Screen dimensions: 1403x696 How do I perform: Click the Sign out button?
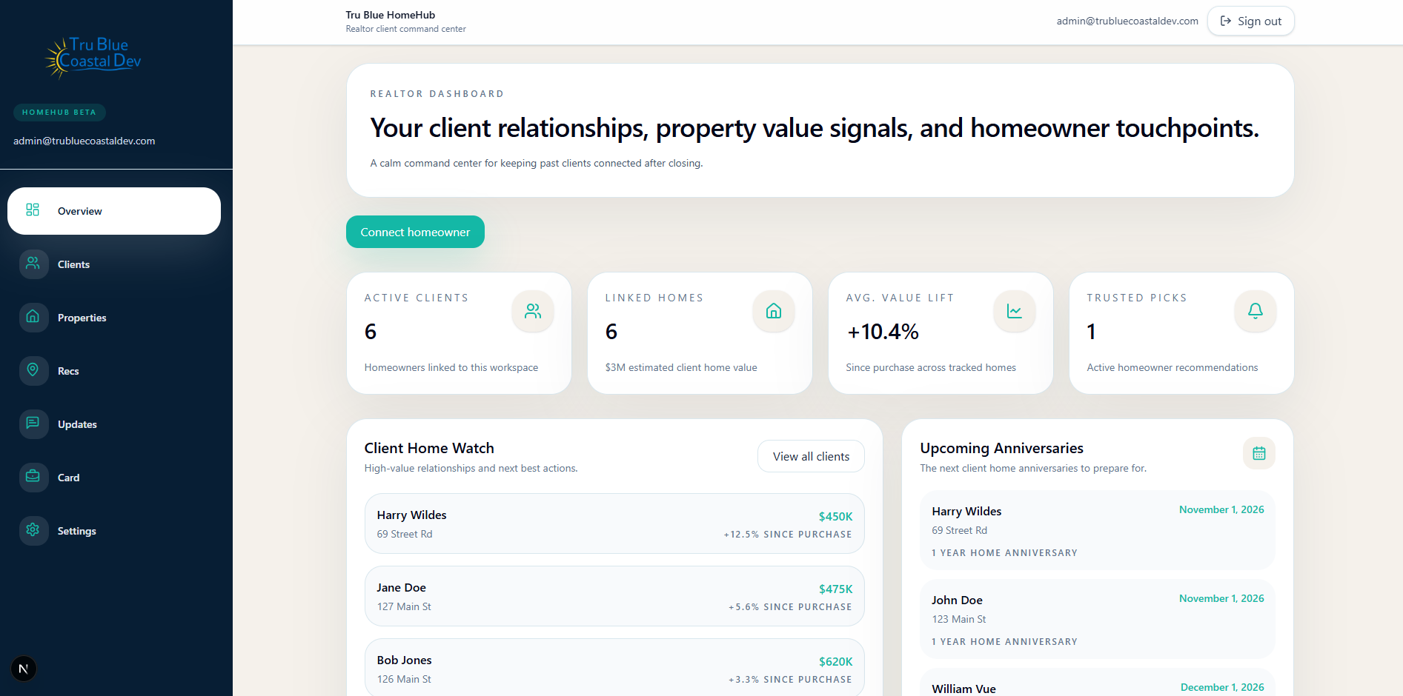tap(1250, 21)
